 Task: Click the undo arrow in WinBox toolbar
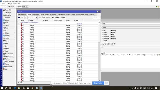coord(2,7)
